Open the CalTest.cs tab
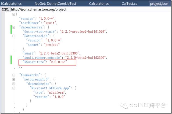Image resolution: width=172 pixels, height=114 pixels. (x=129, y=3)
